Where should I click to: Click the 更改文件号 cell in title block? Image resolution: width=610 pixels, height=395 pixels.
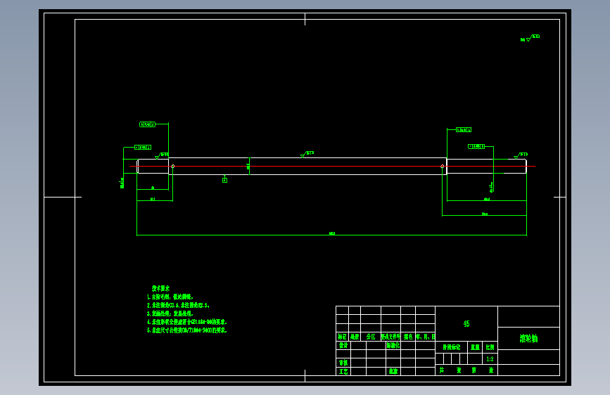(x=390, y=337)
